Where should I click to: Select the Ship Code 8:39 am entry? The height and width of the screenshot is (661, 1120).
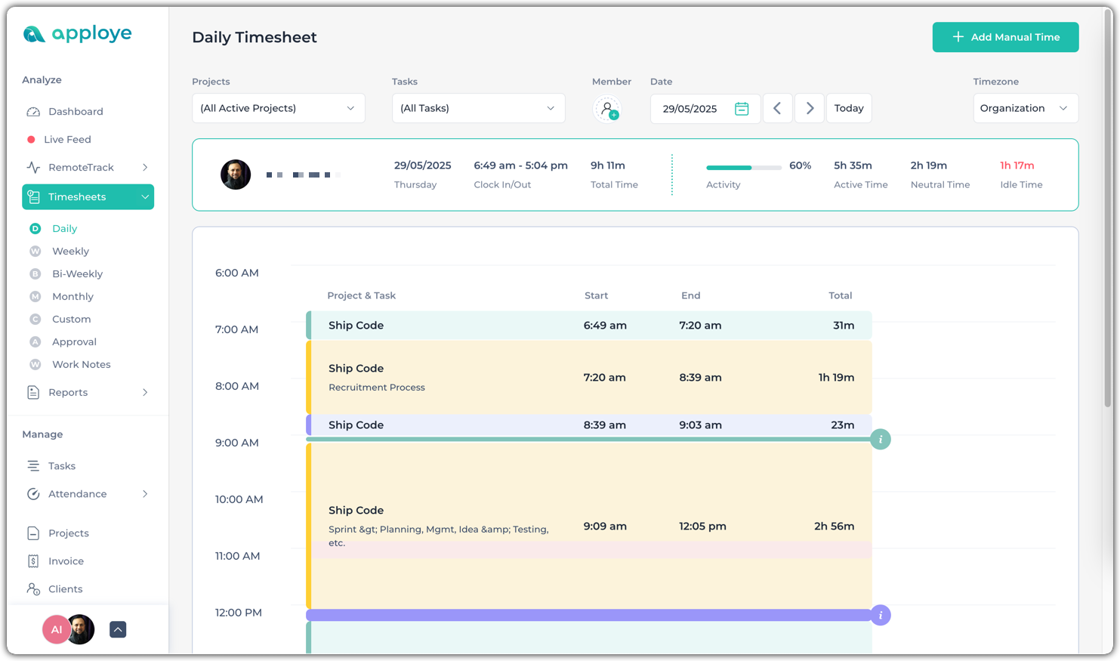pyautogui.click(x=589, y=425)
